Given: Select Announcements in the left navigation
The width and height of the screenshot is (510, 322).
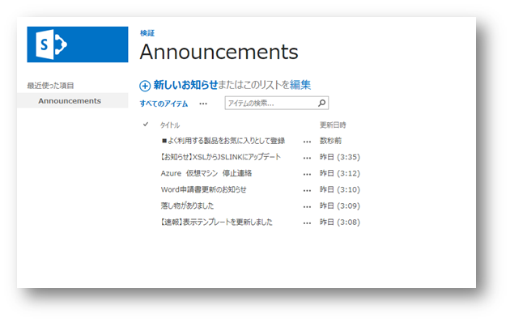Looking at the screenshot, I should point(70,101).
